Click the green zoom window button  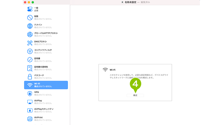click(x=33, y=2)
